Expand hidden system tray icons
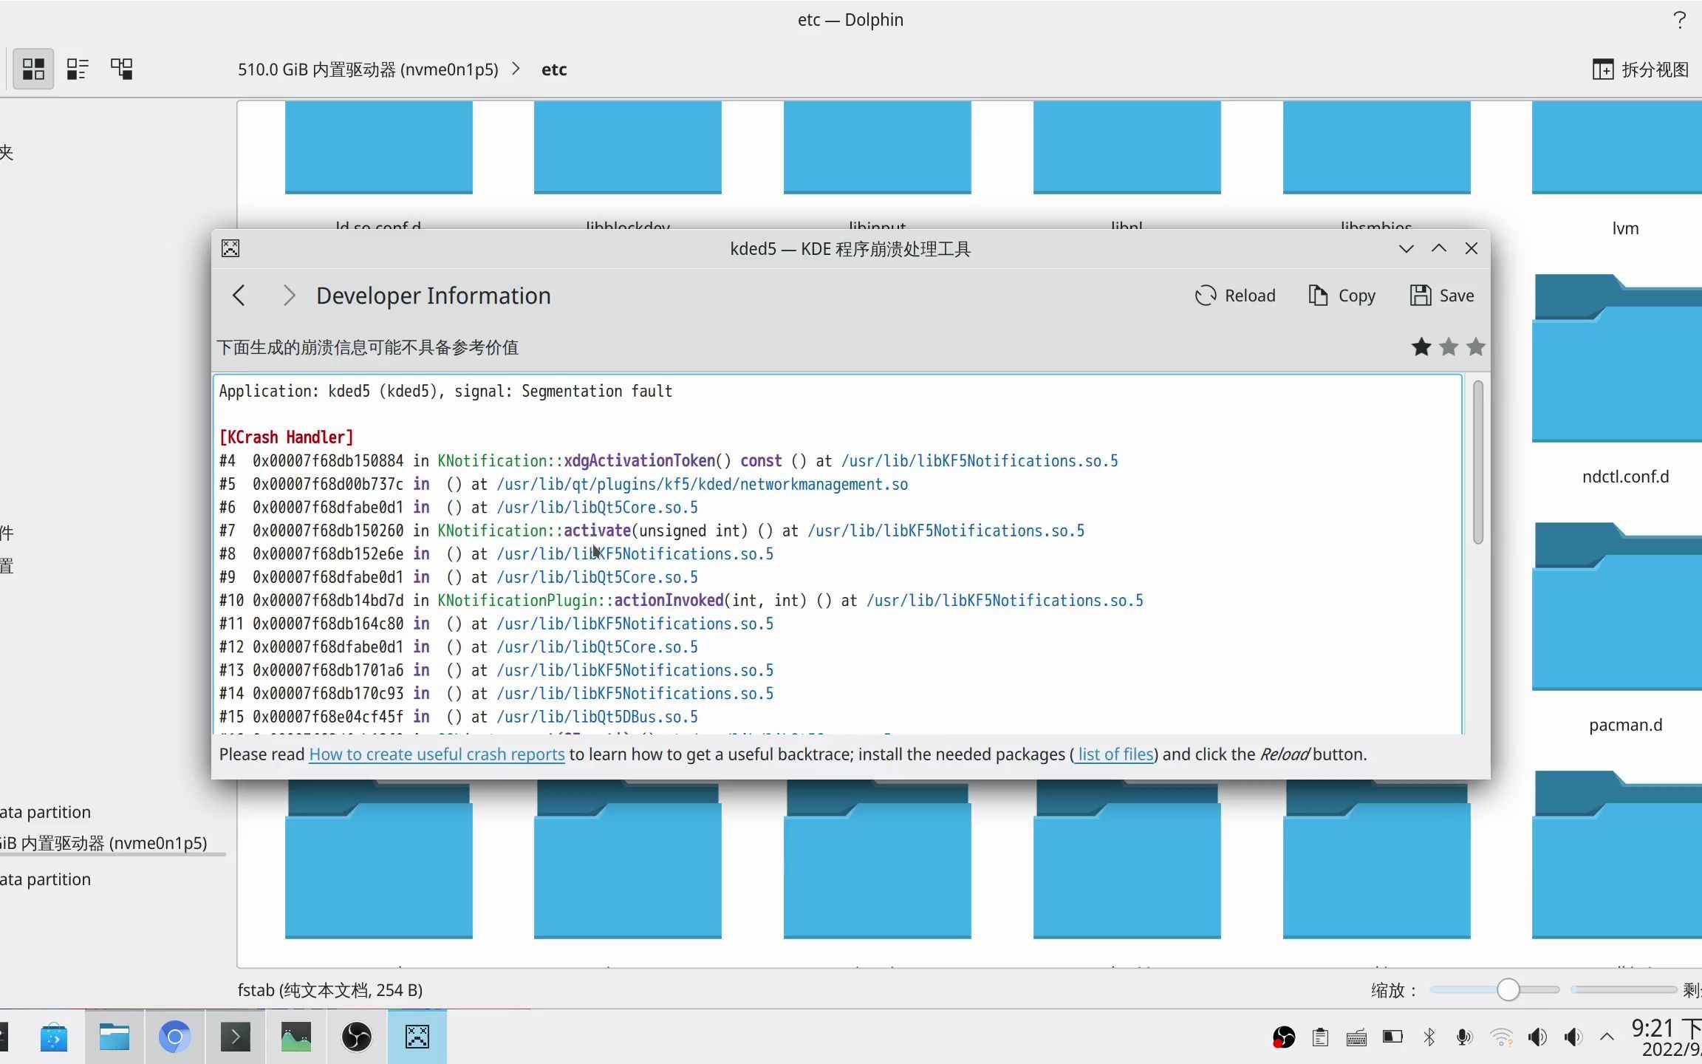 click(x=1607, y=1037)
